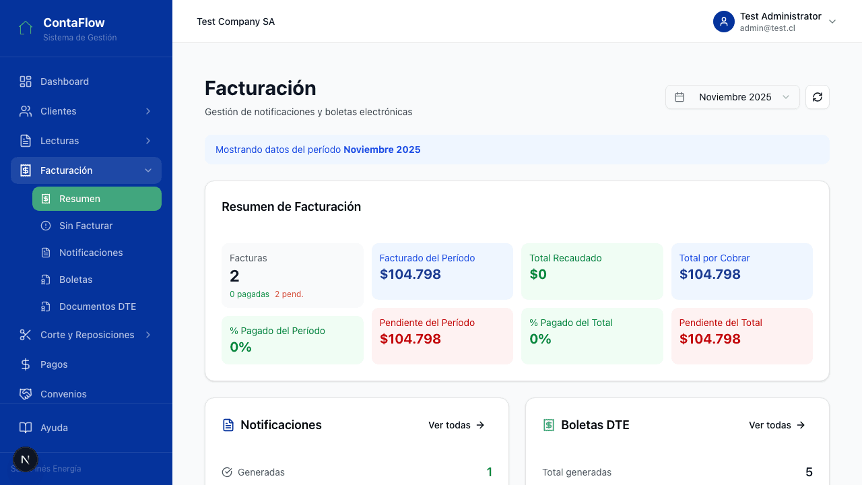Click the refresh data icon button
The height and width of the screenshot is (485, 862).
[x=818, y=97]
